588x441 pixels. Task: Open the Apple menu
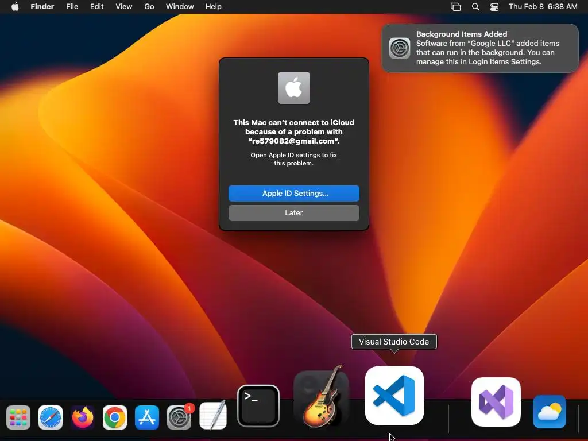15,7
